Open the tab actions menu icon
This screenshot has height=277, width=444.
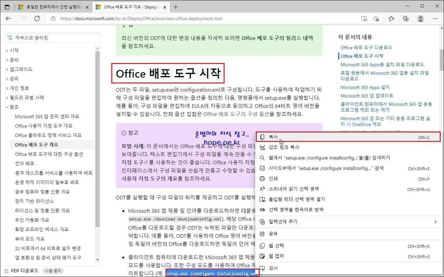pos(7,7)
